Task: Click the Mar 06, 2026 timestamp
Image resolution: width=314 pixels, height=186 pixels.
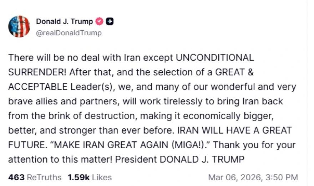Action: 253,177
